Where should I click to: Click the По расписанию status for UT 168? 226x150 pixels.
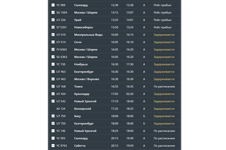164,86
